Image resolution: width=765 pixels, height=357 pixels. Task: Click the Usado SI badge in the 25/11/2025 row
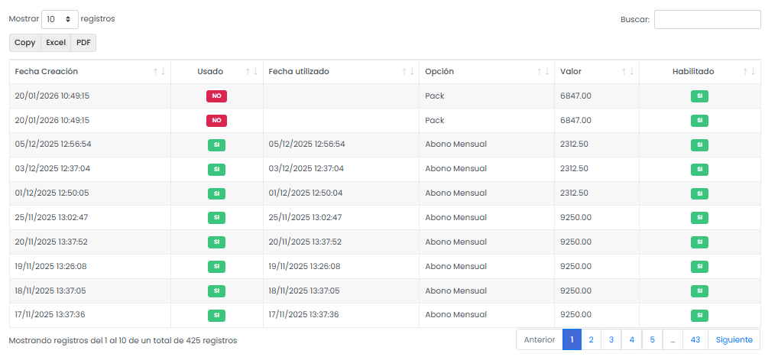(x=216, y=218)
